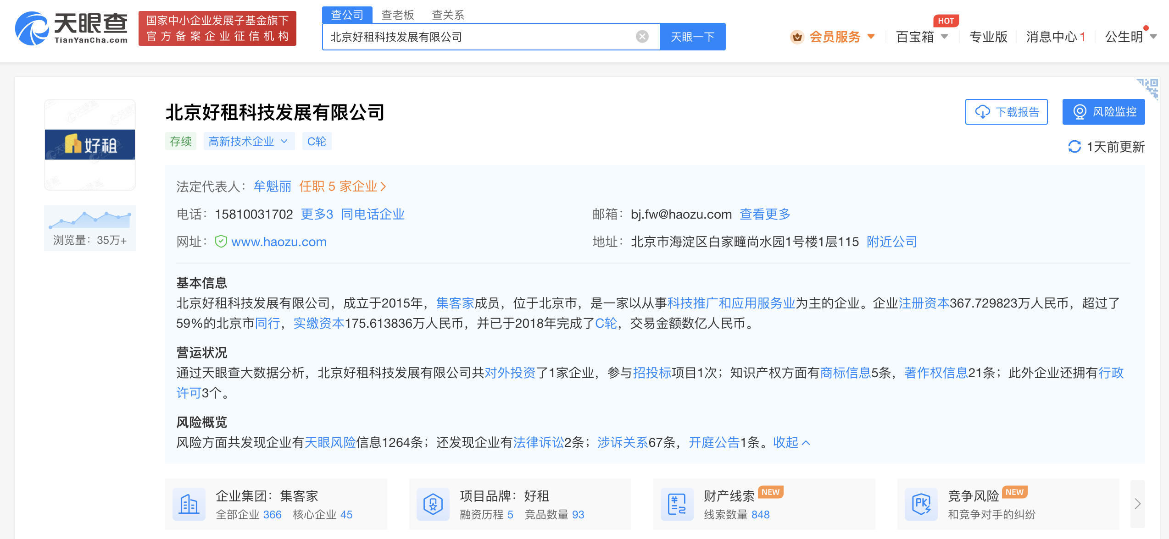Click the green shield icon before www.haozu.com

click(x=221, y=242)
